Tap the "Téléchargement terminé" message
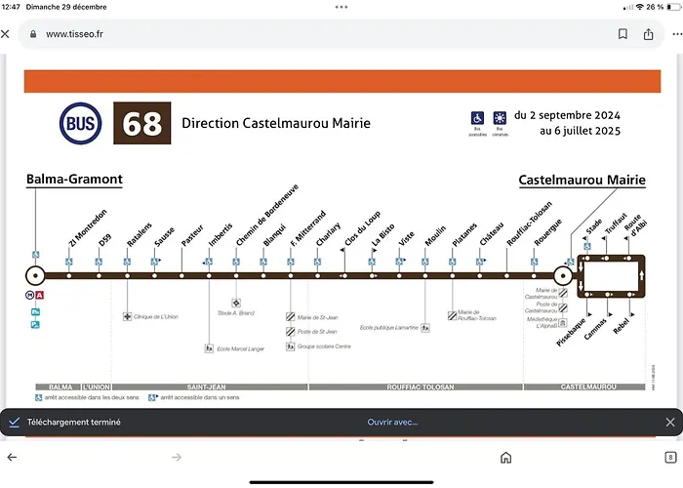This screenshot has width=683, height=488. coord(73,423)
